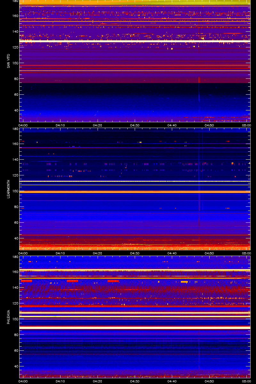
Task: Pick the 100 frequency tick of Palehua
Action: pyautogui.click(x=15, y=319)
